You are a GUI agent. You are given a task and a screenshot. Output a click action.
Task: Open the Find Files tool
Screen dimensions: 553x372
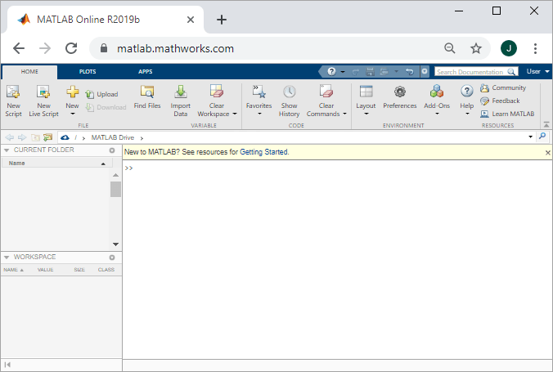[147, 96]
